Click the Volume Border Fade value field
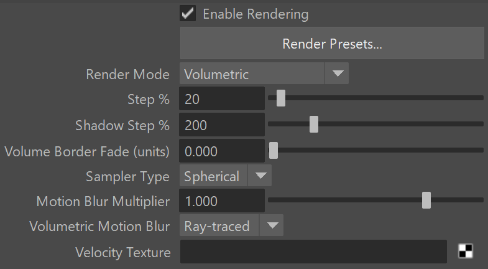 (222, 151)
